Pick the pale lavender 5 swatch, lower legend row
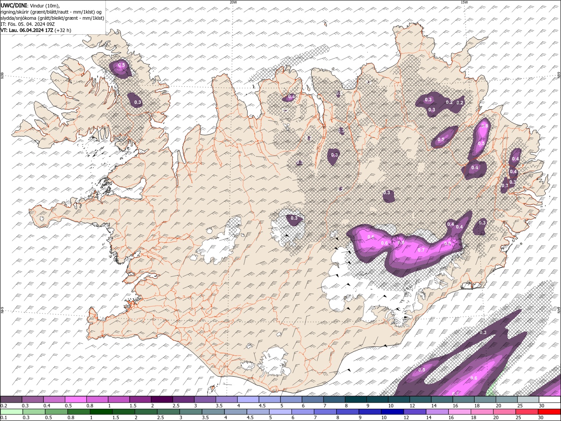 point(280,412)
